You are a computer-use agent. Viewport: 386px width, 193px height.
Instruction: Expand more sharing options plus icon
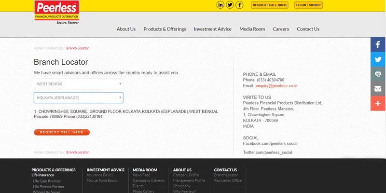click(x=378, y=103)
